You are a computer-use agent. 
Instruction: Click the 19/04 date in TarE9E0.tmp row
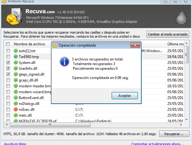point(175,57)
